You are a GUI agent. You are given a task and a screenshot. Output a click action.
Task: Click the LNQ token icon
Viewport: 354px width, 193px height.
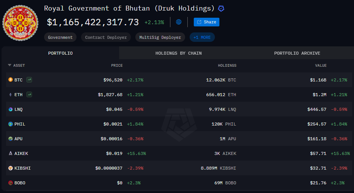click(x=11, y=109)
